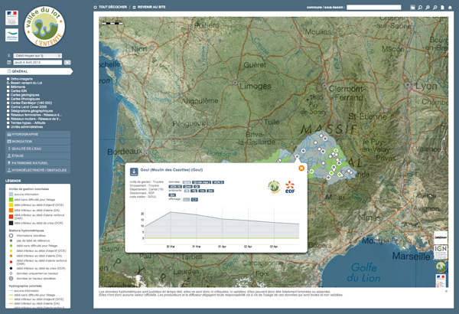Image resolution: width=459 pixels, height=314 pixels.
Task: Click the Revenir au site link
Action: (x=151, y=7)
